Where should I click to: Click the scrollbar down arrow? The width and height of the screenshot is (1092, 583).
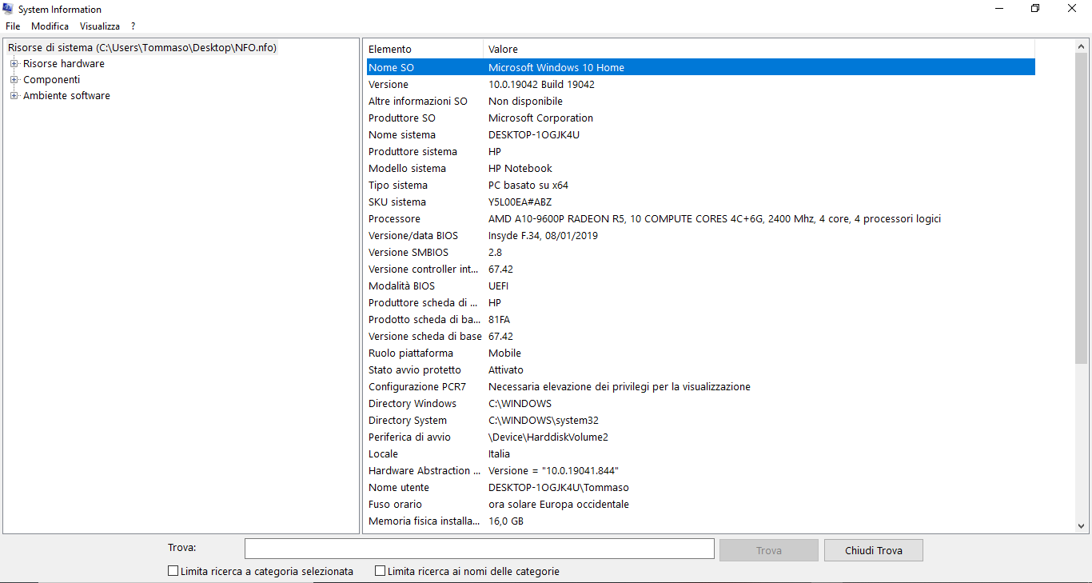click(1082, 526)
